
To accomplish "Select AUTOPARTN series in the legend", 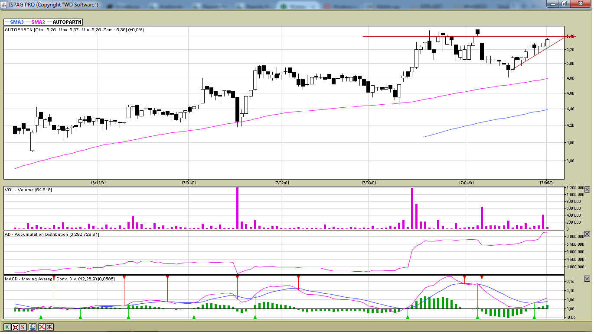I will (x=67, y=22).
